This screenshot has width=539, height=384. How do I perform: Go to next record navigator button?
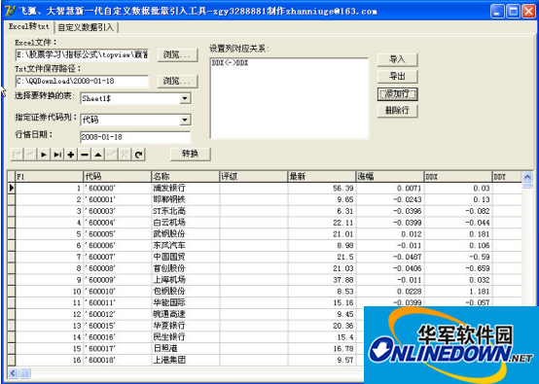click(44, 155)
